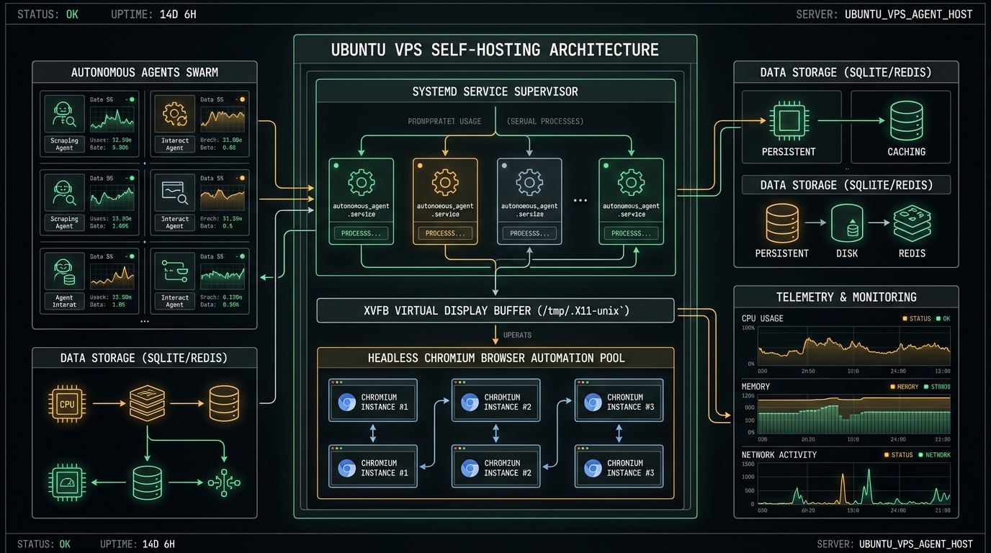Click the gray PROESSS button
991x553 pixels.
529,233
